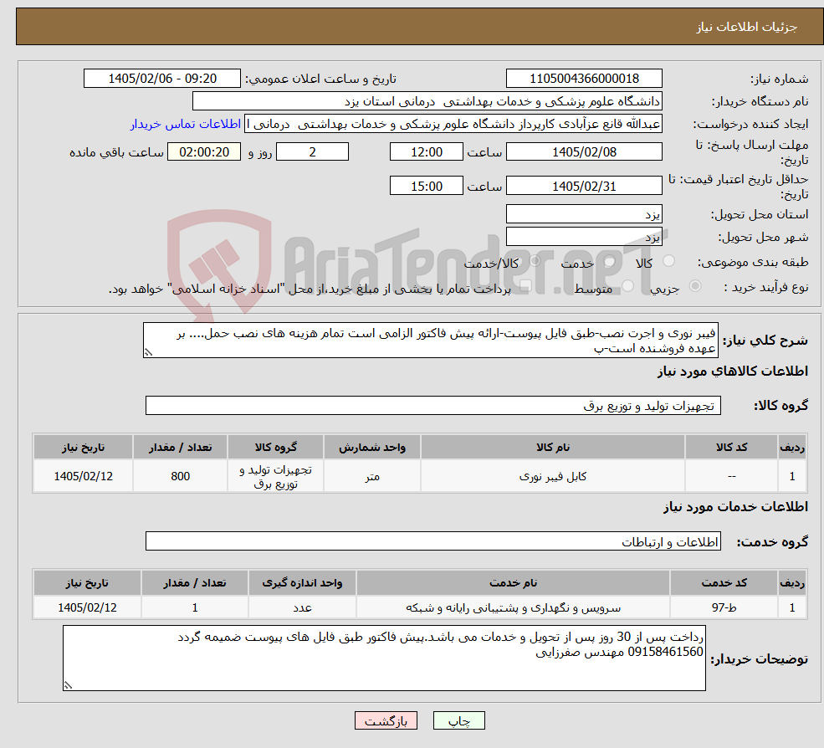Click the واحد اندازه گیری column header

302,582
